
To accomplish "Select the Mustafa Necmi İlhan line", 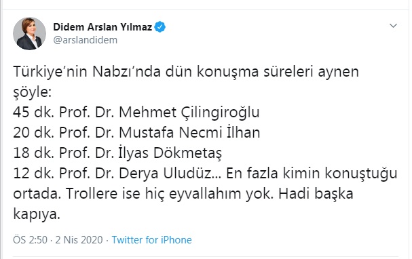I will 136,132.
